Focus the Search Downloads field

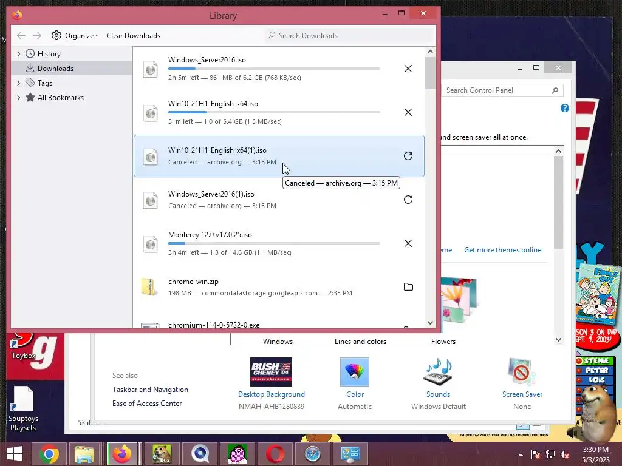coord(350,36)
